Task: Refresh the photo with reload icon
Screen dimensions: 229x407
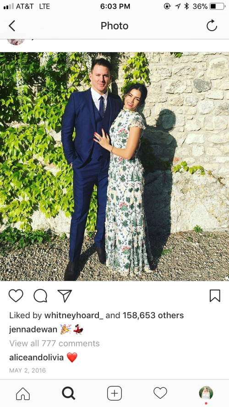Action: point(212,26)
